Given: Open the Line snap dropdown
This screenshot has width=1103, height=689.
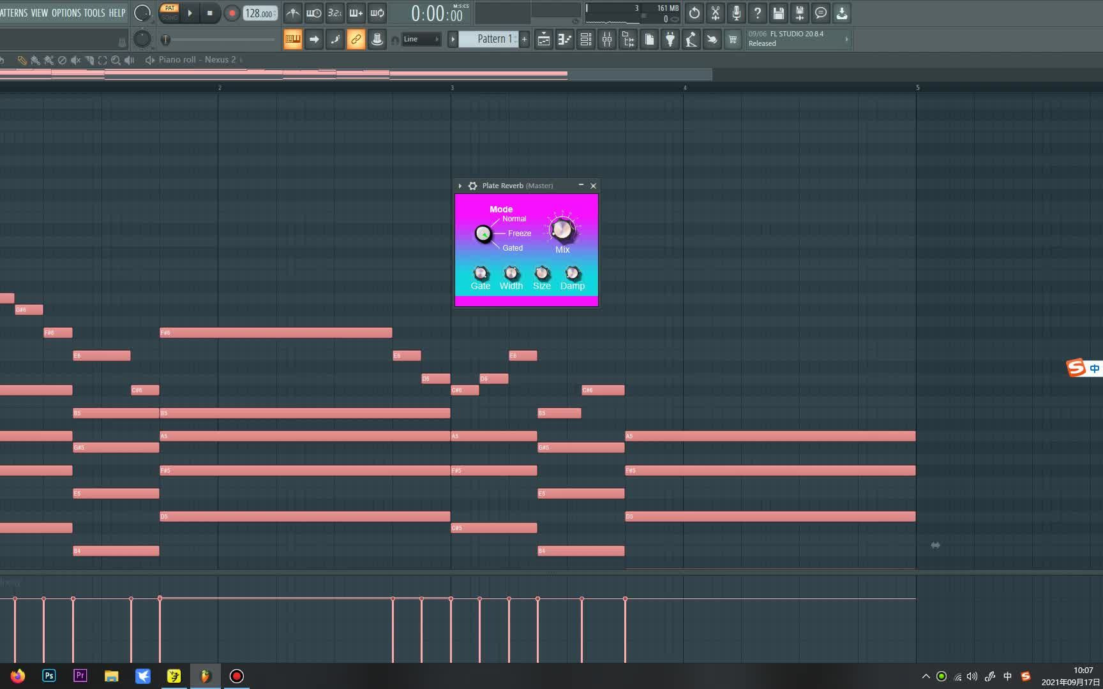Looking at the screenshot, I should click(421, 39).
